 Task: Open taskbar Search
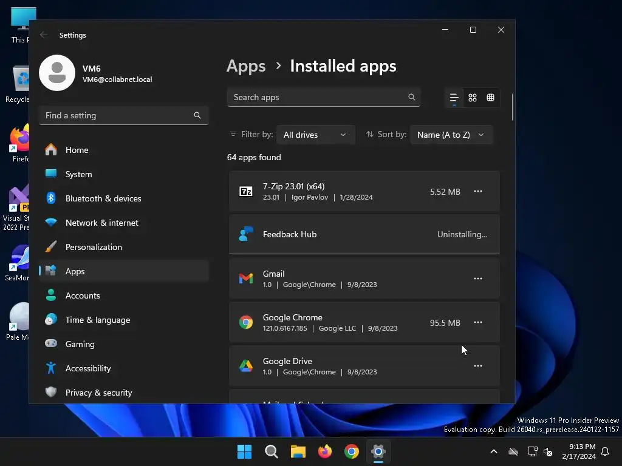coord(272,451)
